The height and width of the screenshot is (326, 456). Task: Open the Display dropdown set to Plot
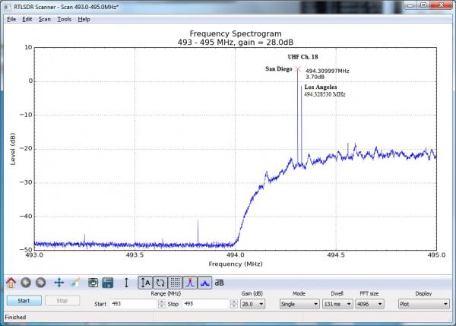423,304
